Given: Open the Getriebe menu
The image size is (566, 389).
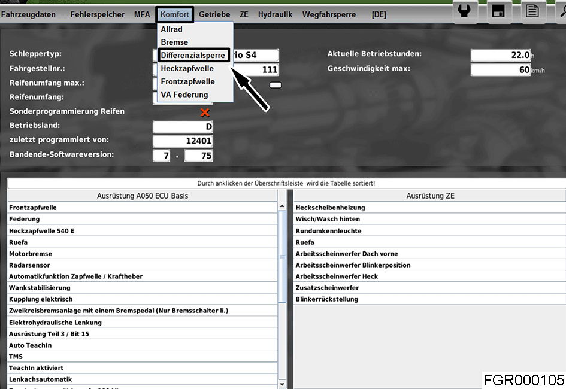Looking at the screenshot, I should [x=214, y=14].
